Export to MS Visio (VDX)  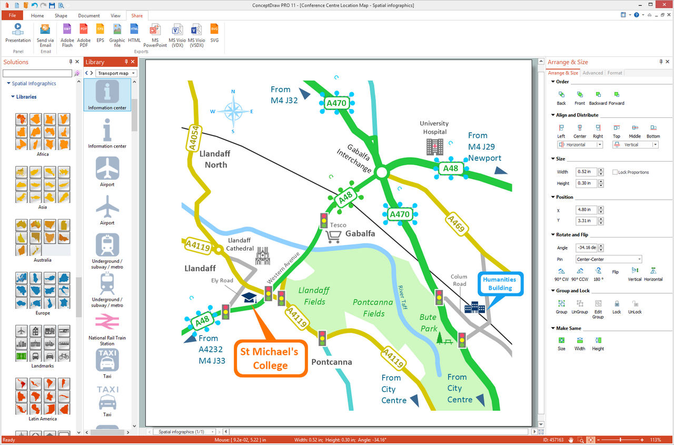pyautogui.click(x=177, y=35)
